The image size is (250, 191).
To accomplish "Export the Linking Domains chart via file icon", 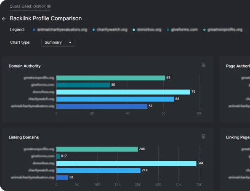I will tap(204, 136).
